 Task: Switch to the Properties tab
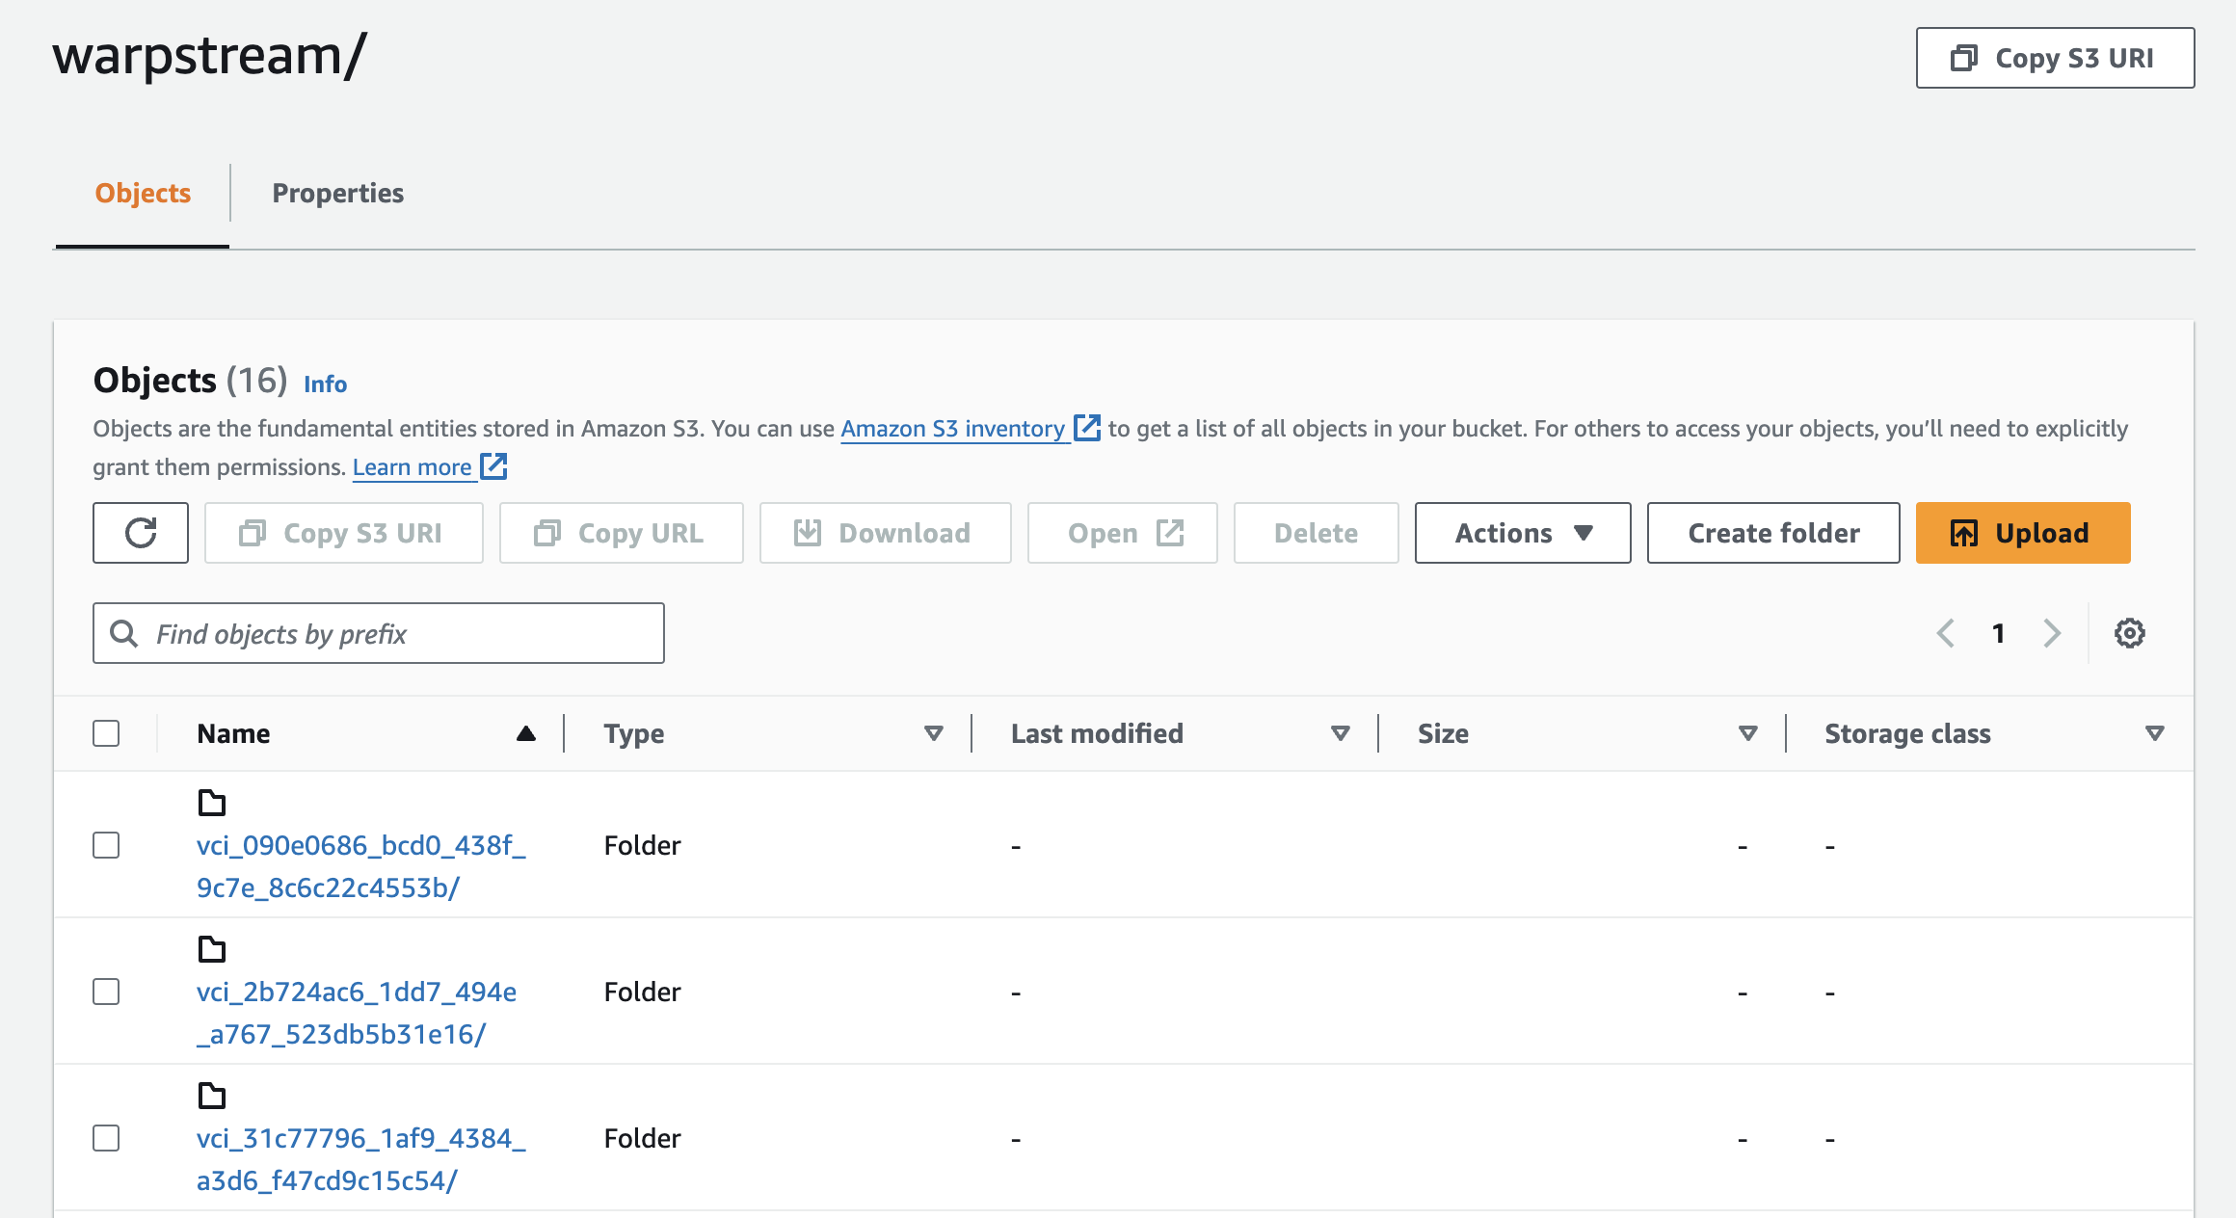(337, 193)
